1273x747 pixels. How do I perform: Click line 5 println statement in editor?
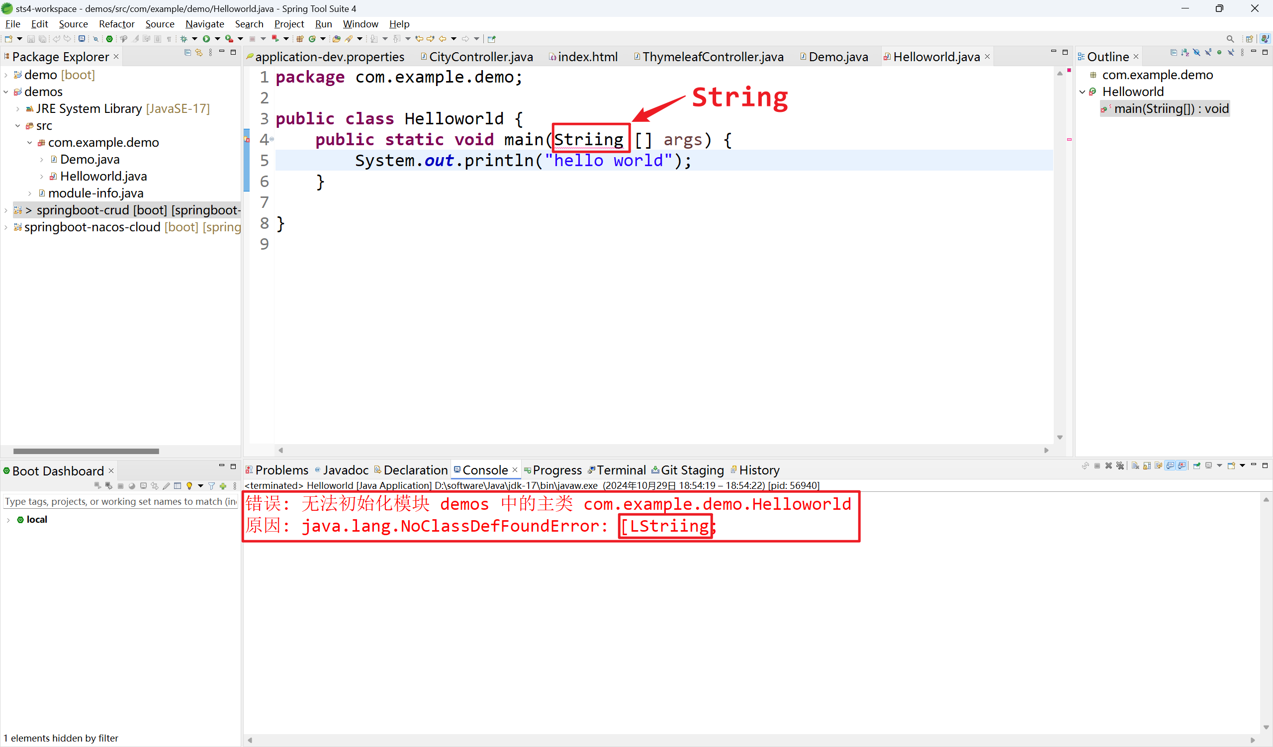point(523,161)
